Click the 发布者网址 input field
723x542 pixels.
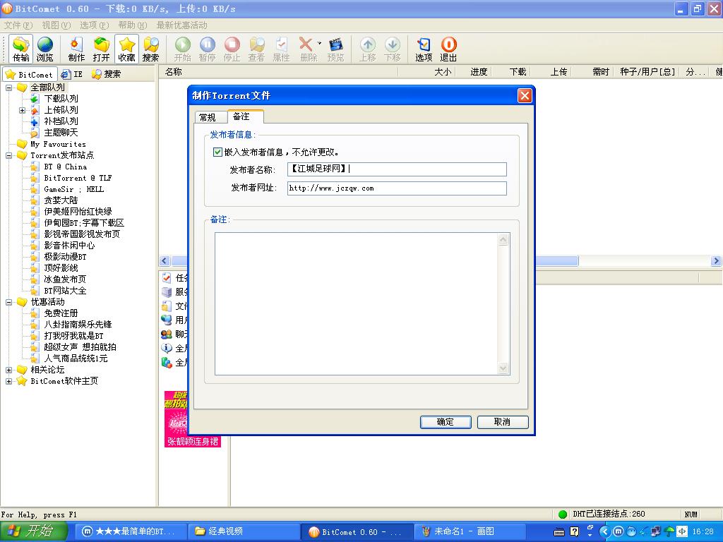[x=397, y=188]
